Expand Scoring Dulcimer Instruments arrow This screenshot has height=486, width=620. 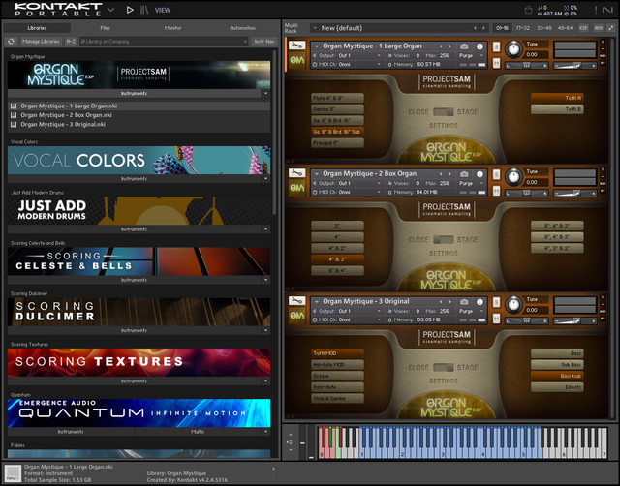pos(265,330)
